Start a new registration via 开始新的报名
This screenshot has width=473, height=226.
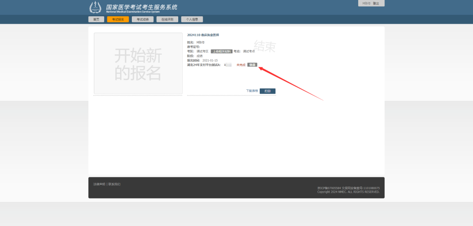click(138, 64)
